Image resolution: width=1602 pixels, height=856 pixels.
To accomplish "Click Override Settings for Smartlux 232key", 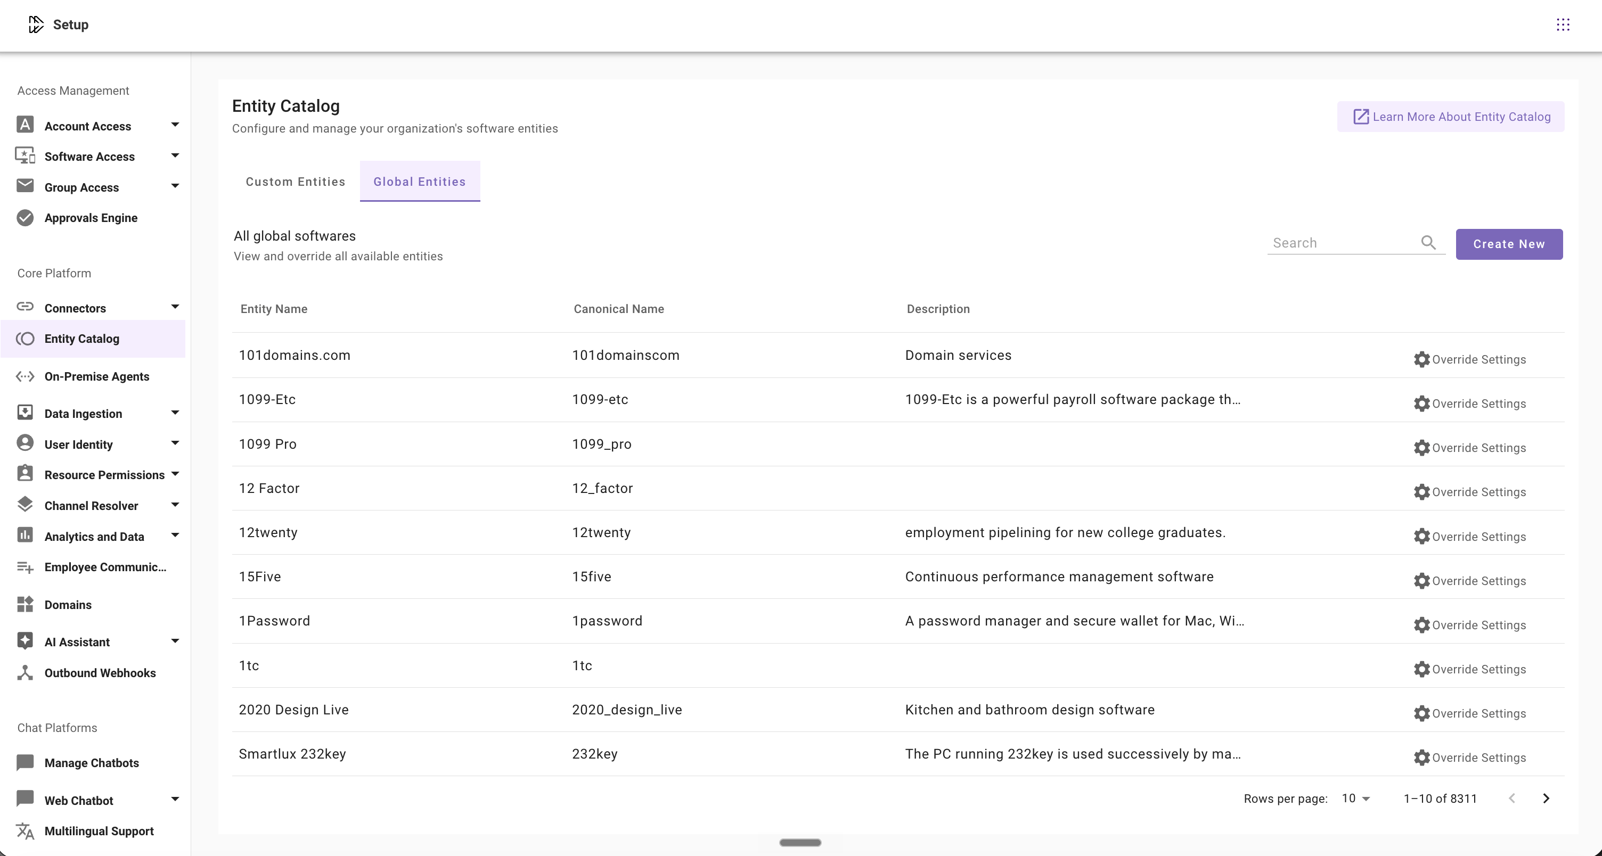I will [1469, 757].
